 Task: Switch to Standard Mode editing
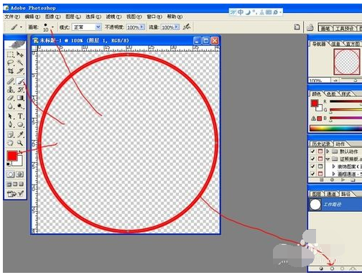[x=10, y=174]
